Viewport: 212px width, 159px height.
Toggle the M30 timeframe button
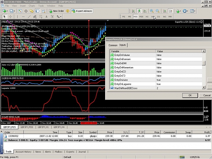(141, 17)
